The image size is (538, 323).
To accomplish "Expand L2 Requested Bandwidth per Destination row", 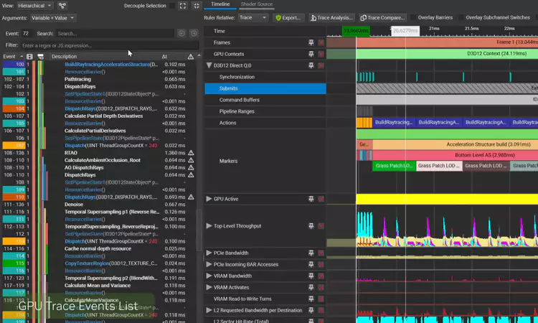I will [x=209, y=310].
